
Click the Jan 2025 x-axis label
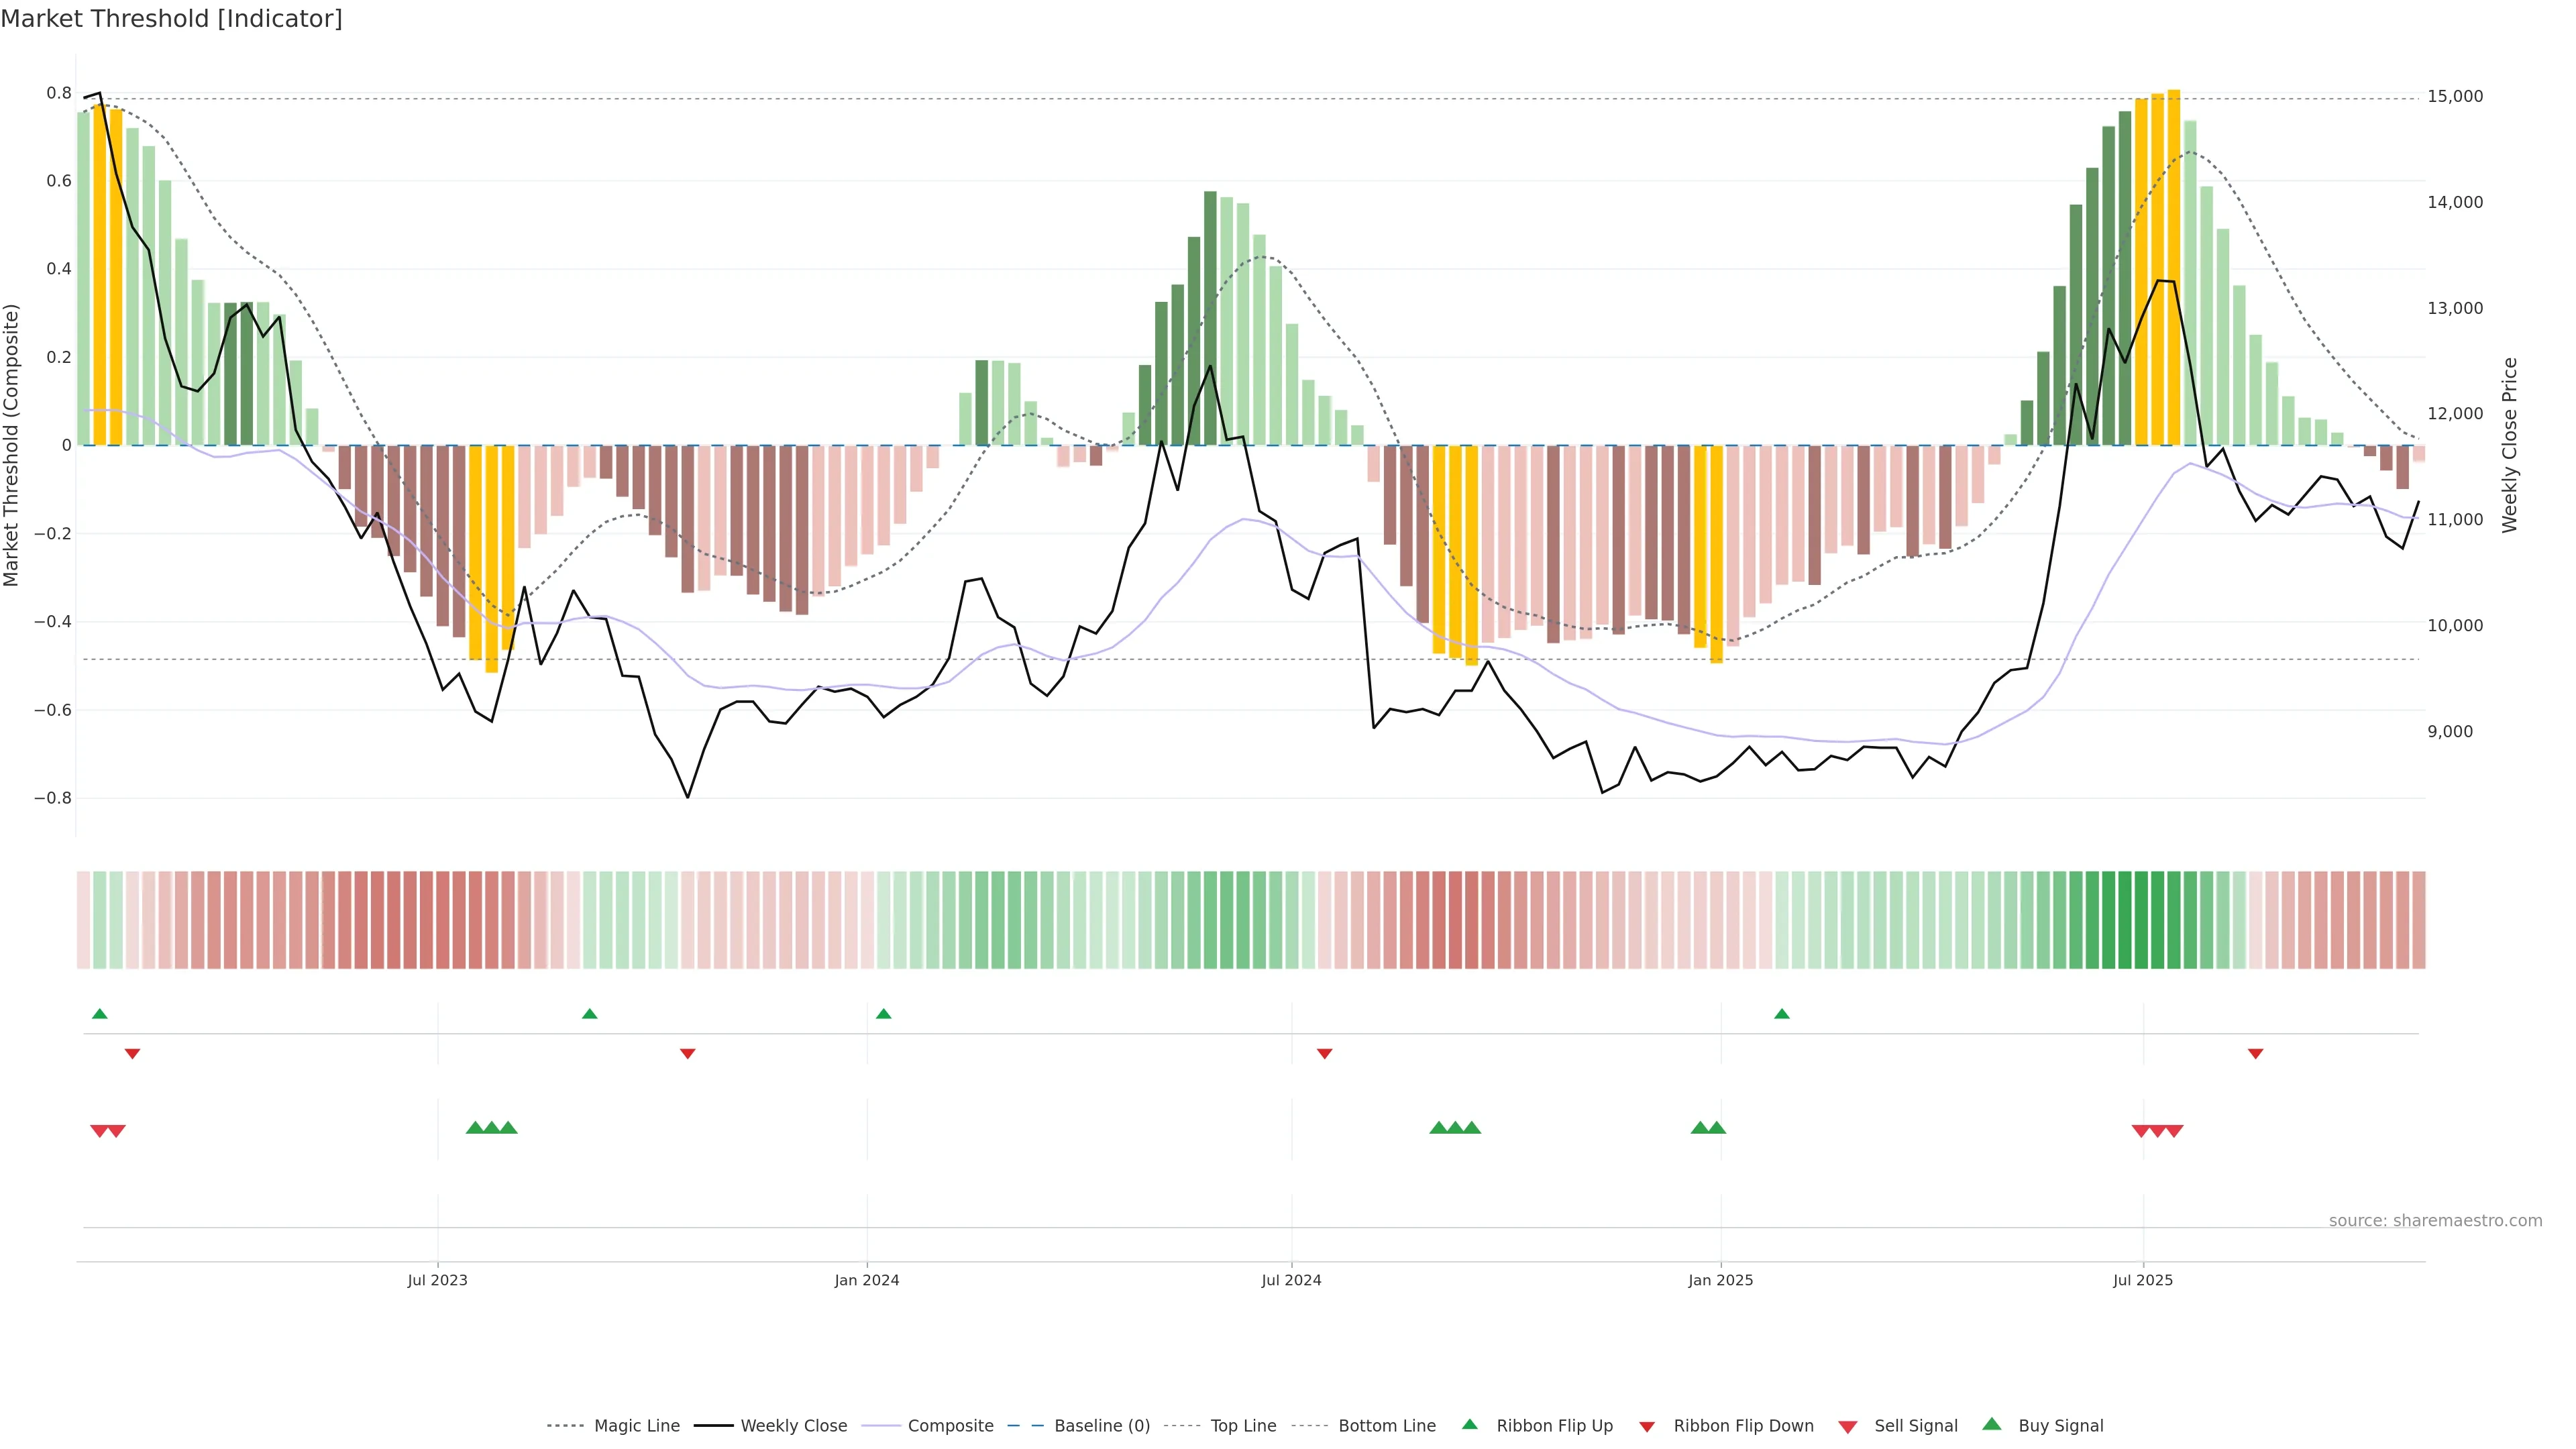click(x=1720, y=1280)
